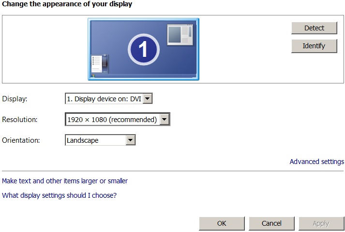Confirm changes with the OK button
Image resolution: width=345 pixels, height=232 pixels.
point(222,223)
